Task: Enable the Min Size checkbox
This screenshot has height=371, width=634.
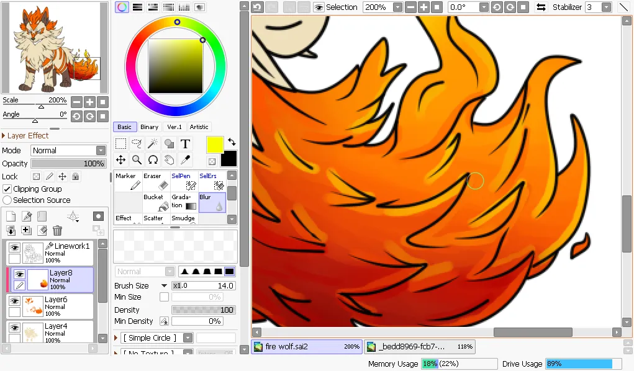Action: [164, 297]
